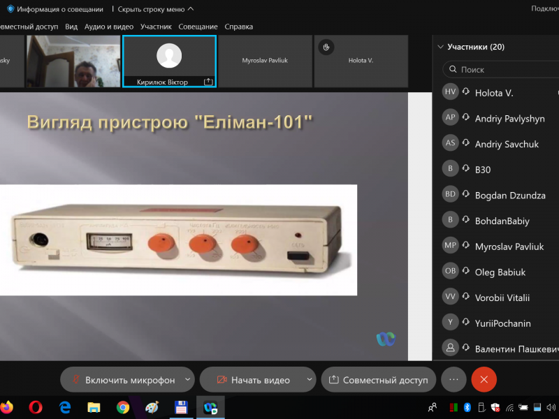Screen dimensions: 559x419
Task: Click the Firefox icon in the taskbar
Action: tap(7, 406)
